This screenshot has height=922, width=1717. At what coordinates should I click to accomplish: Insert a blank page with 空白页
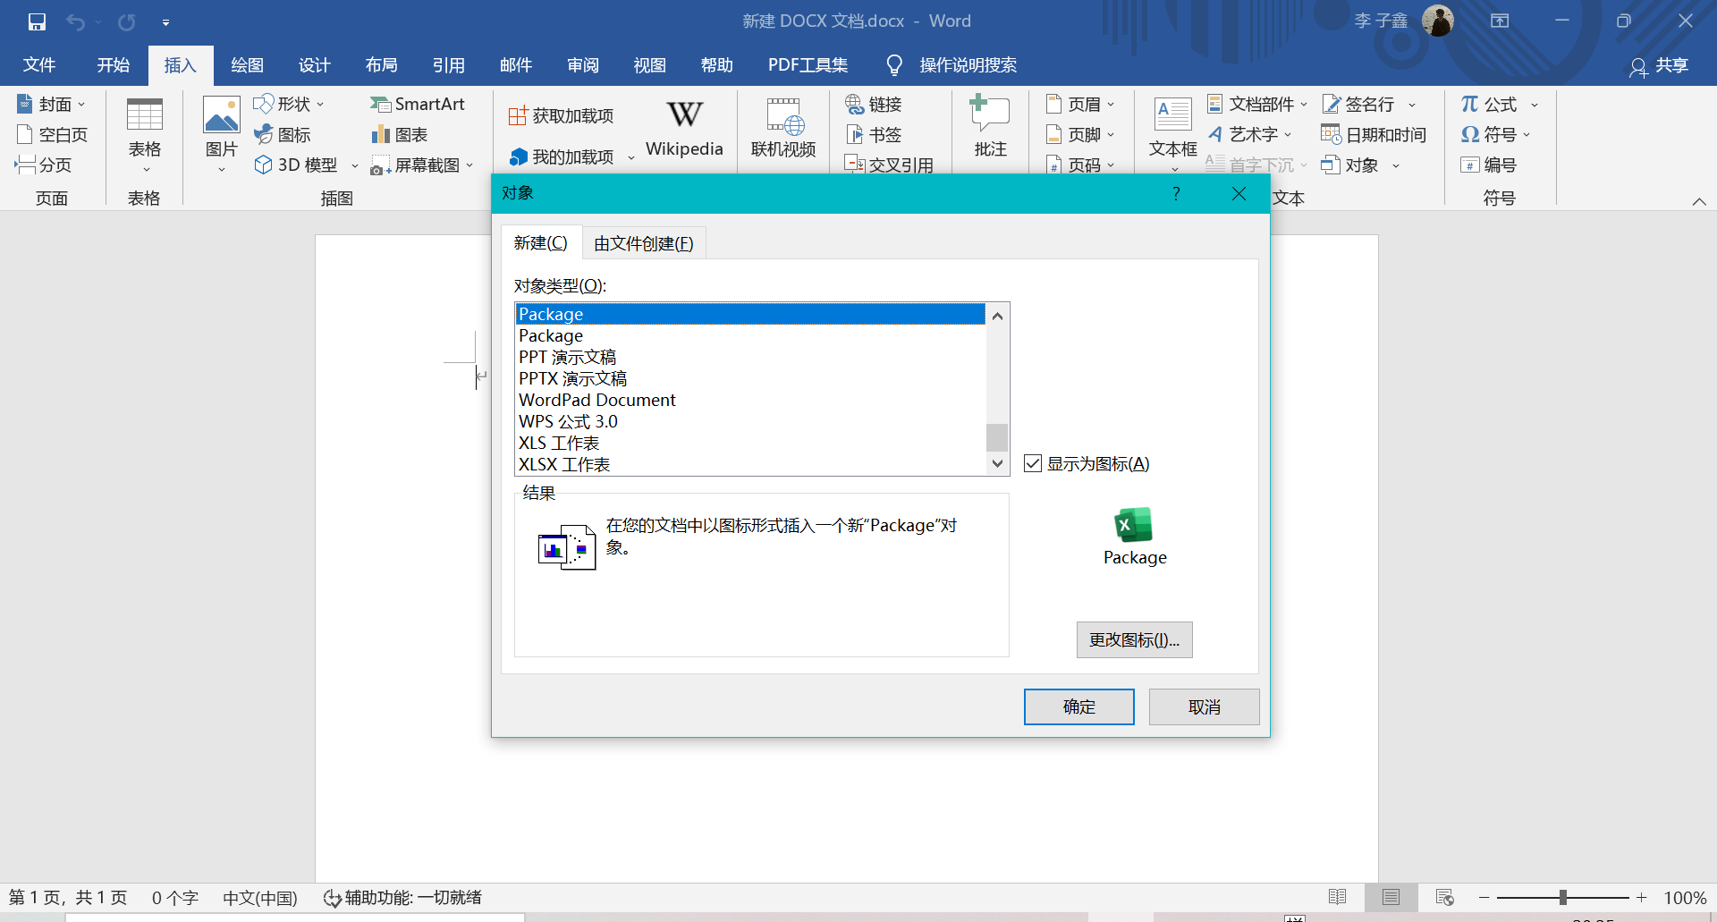53,134
